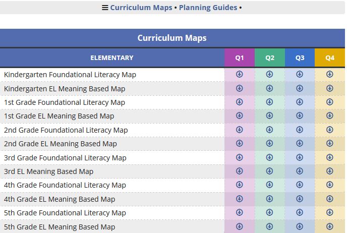347x233 pixels.
Task: Download Kindergarten Foundational Literacy Map Q1
Action: pos(239,74)
